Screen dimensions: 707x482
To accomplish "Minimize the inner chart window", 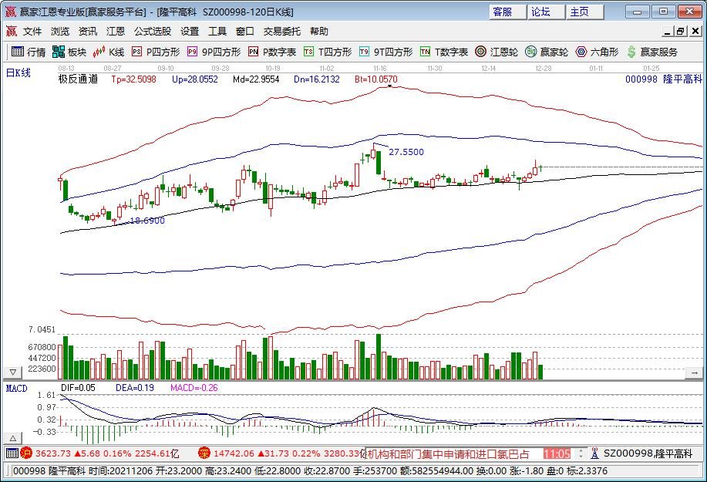I will tap(668, 31).
